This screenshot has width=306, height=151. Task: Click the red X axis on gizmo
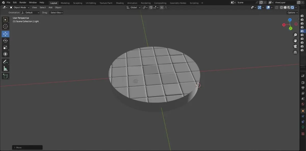pos(284,25)
